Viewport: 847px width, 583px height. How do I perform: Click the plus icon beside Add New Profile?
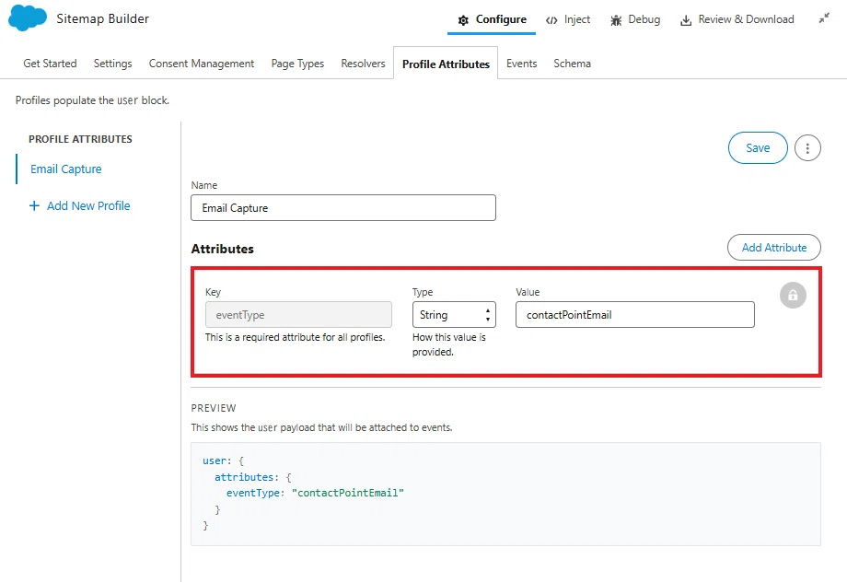(34, 206)
